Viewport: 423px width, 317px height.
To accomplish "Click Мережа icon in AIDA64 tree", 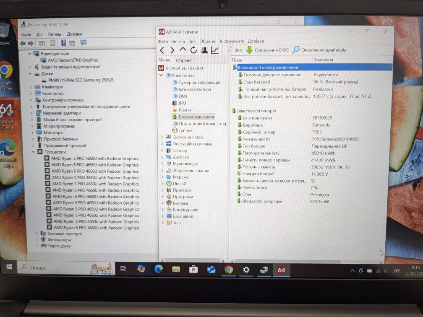I will [x=169, y=177].
